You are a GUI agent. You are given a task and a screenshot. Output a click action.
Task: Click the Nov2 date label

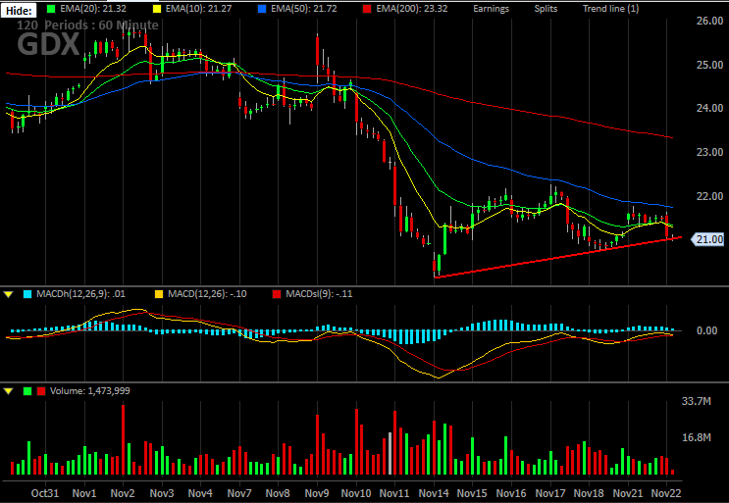[x=123, y=493]
